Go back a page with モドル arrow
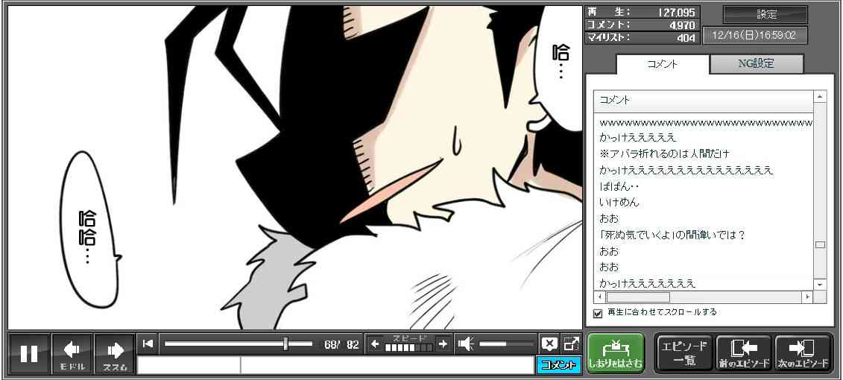This screenshot has width=843, height=380. [x=72, y=353]
